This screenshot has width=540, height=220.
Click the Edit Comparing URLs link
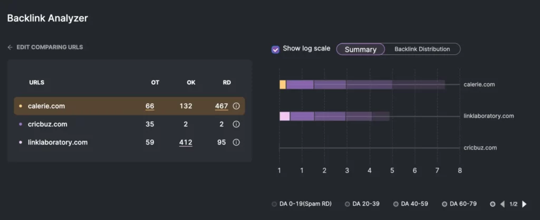point(50,47)
